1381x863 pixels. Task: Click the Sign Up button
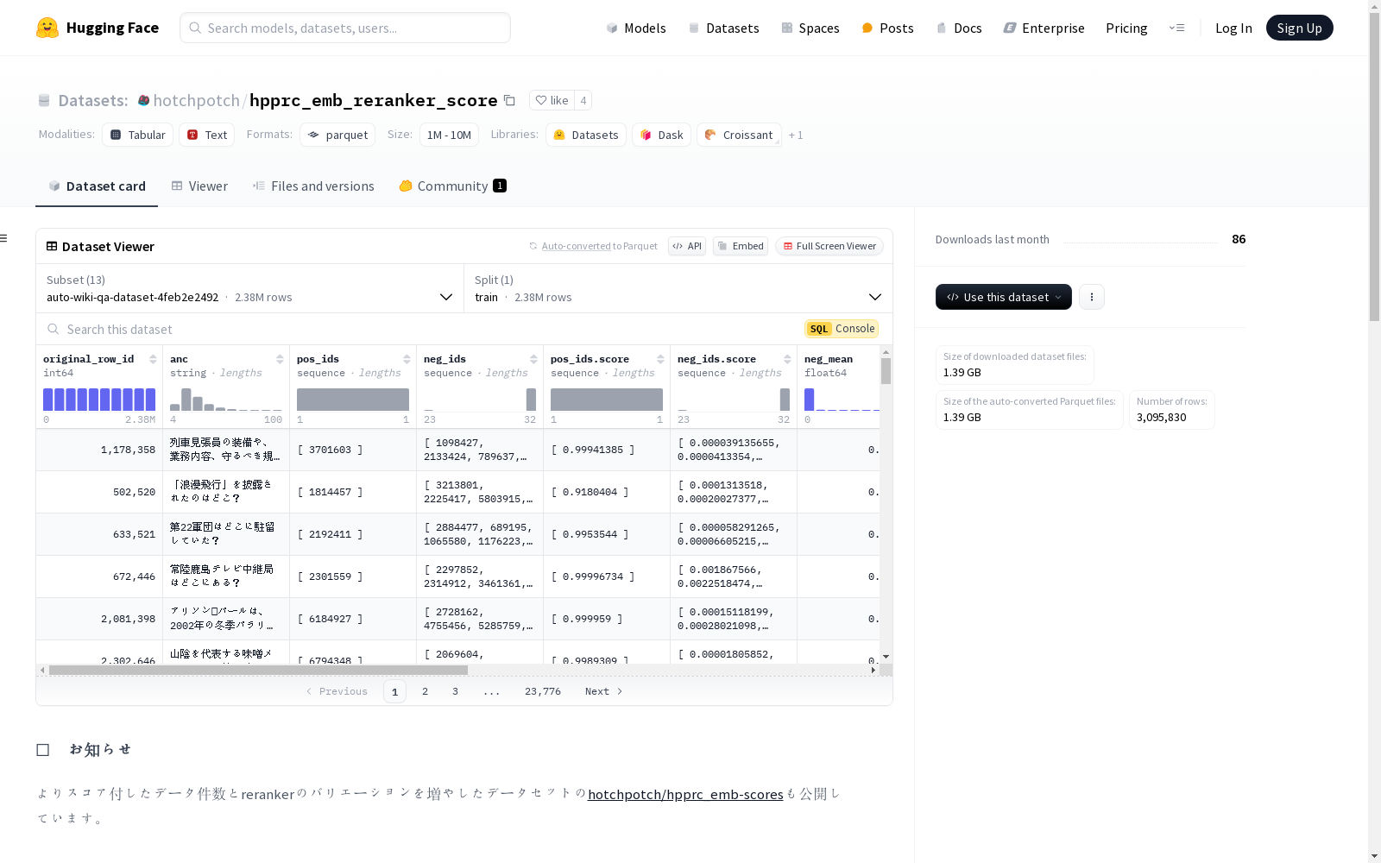click(1299, 28)
